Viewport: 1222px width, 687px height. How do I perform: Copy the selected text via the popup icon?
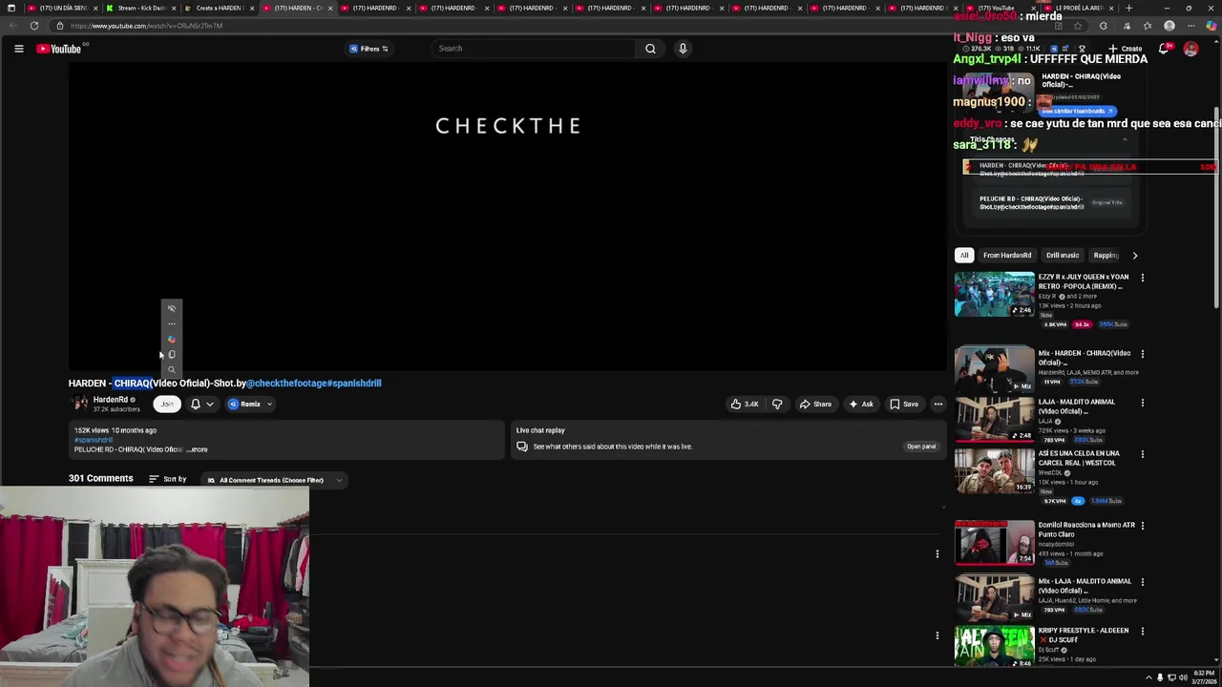coord(172,354)
